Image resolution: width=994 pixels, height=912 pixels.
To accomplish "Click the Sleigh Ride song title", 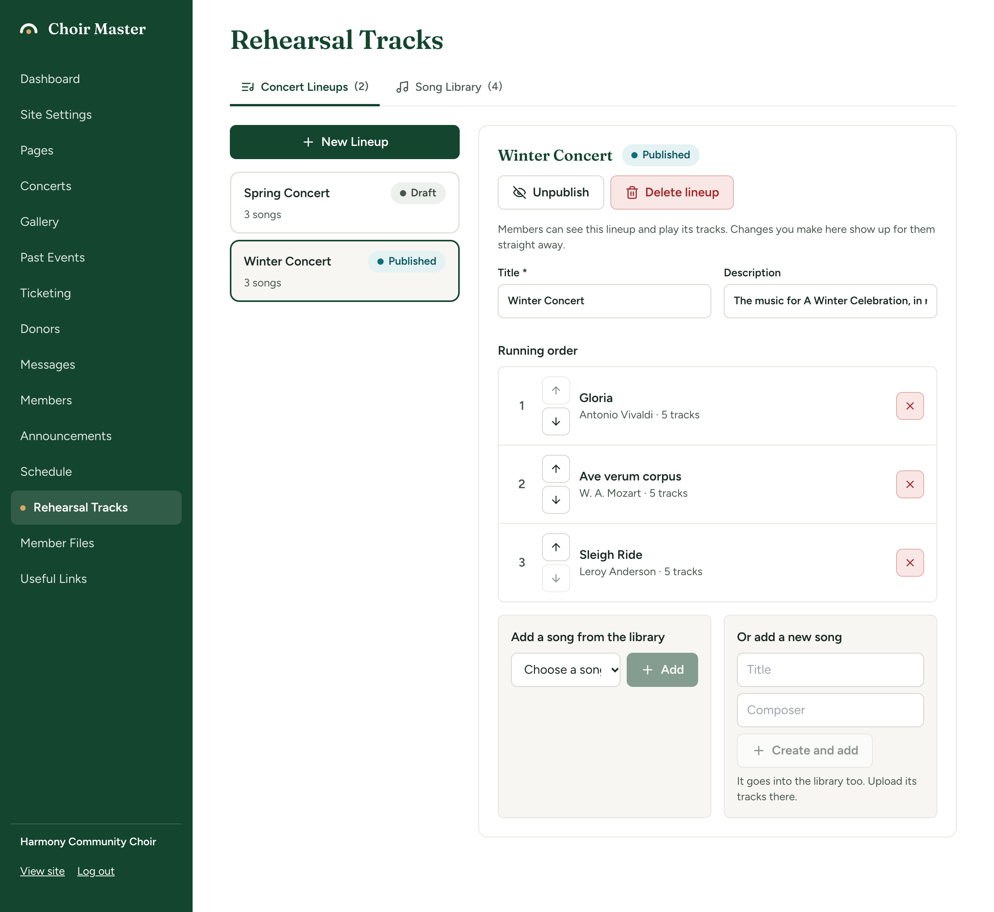I will click(x=611, y=555).
